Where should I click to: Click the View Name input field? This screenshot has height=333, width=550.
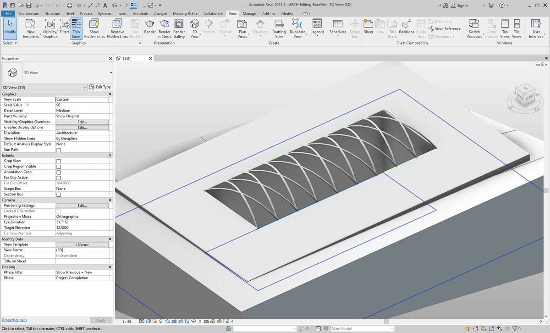pyautogui.click(x=82, y=250)
